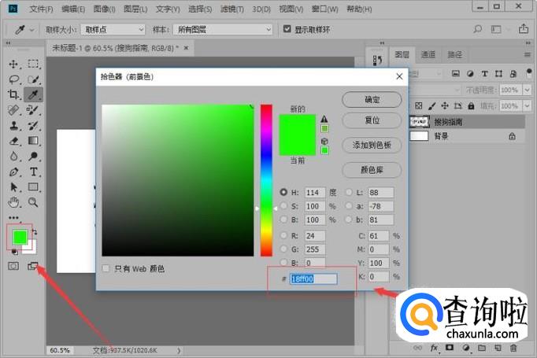Enable the 只有 Web 颜色 checkbox

106,268
